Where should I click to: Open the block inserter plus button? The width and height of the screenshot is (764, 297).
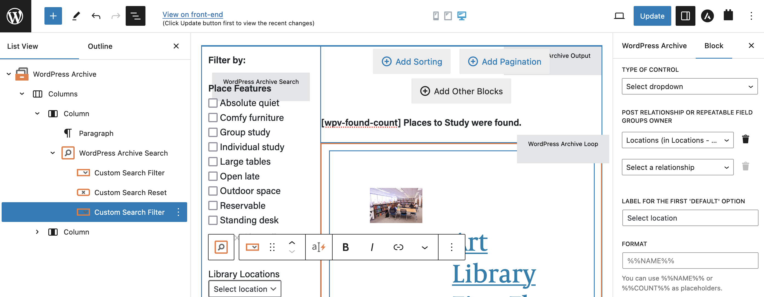[53, 16]
